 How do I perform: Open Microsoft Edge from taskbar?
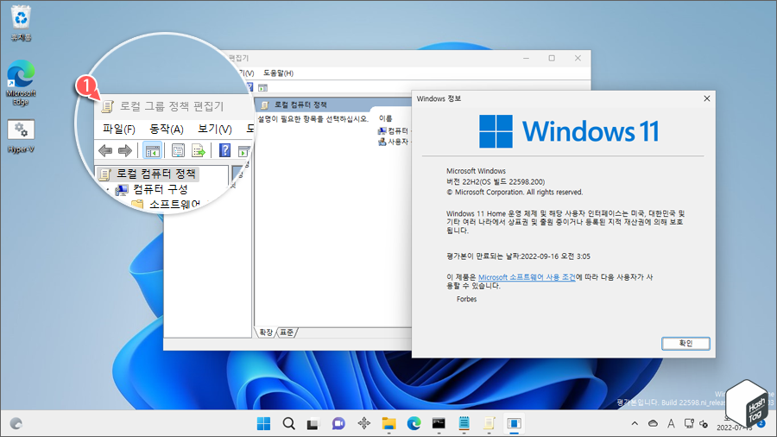[414, 424]
